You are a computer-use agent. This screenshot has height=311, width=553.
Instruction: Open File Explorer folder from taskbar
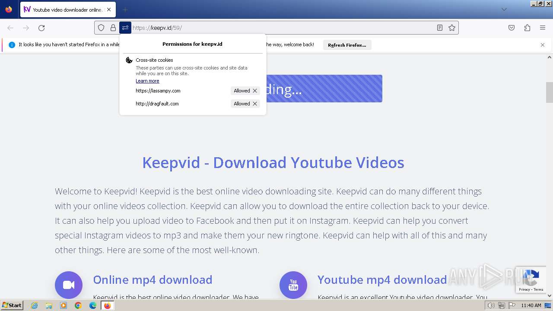click(x=49, y=305)
